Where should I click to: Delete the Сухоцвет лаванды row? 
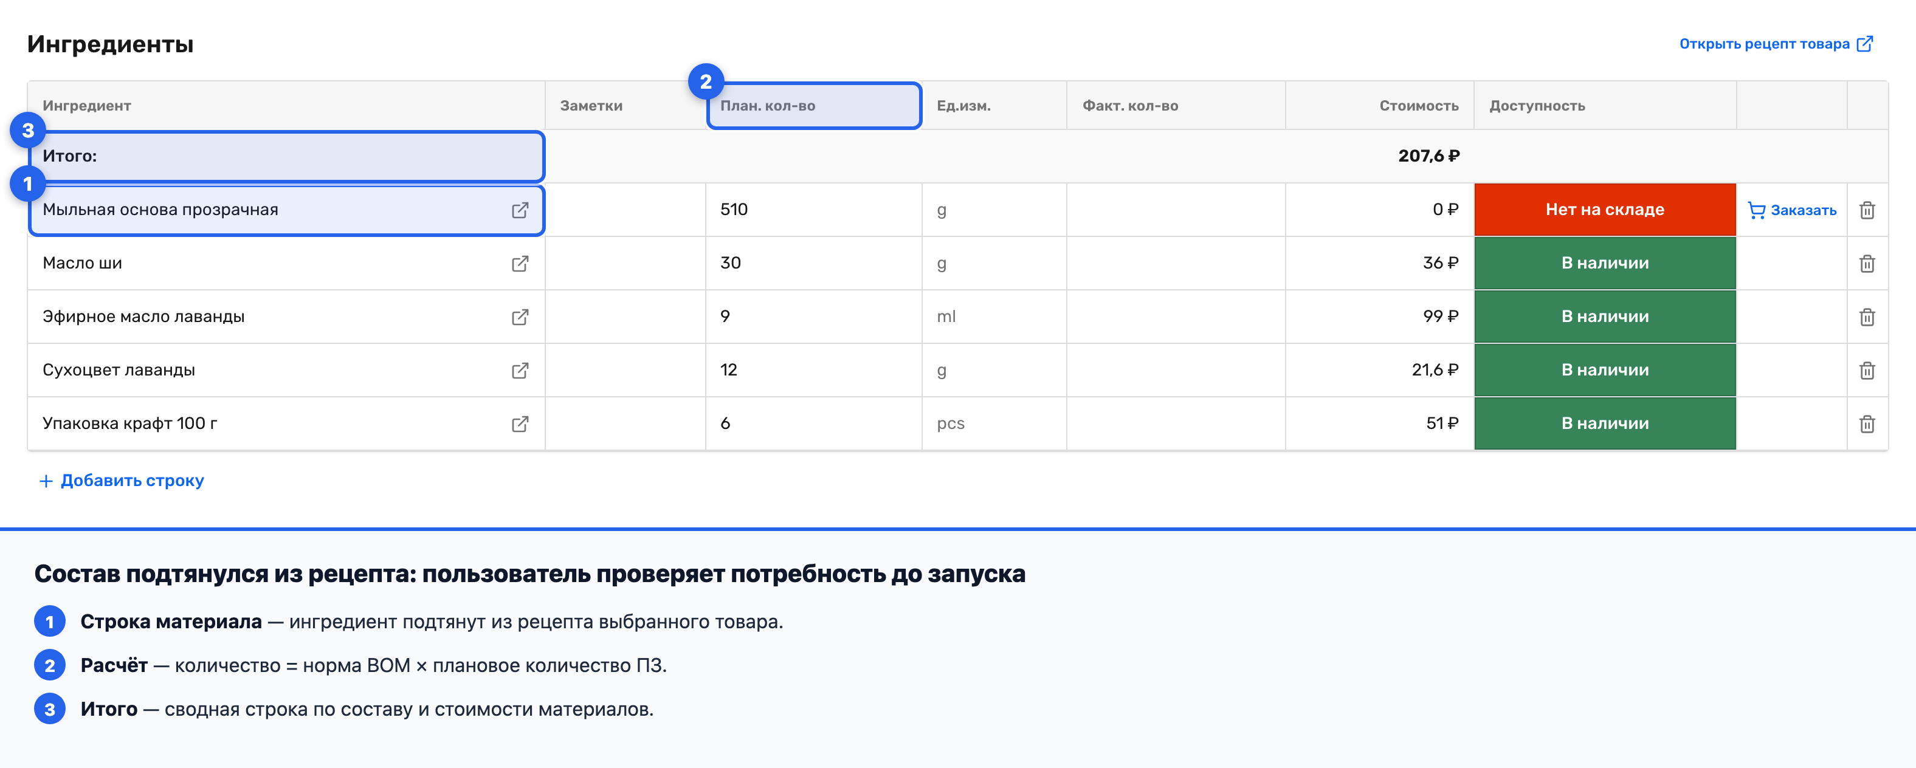point(1867,371)
